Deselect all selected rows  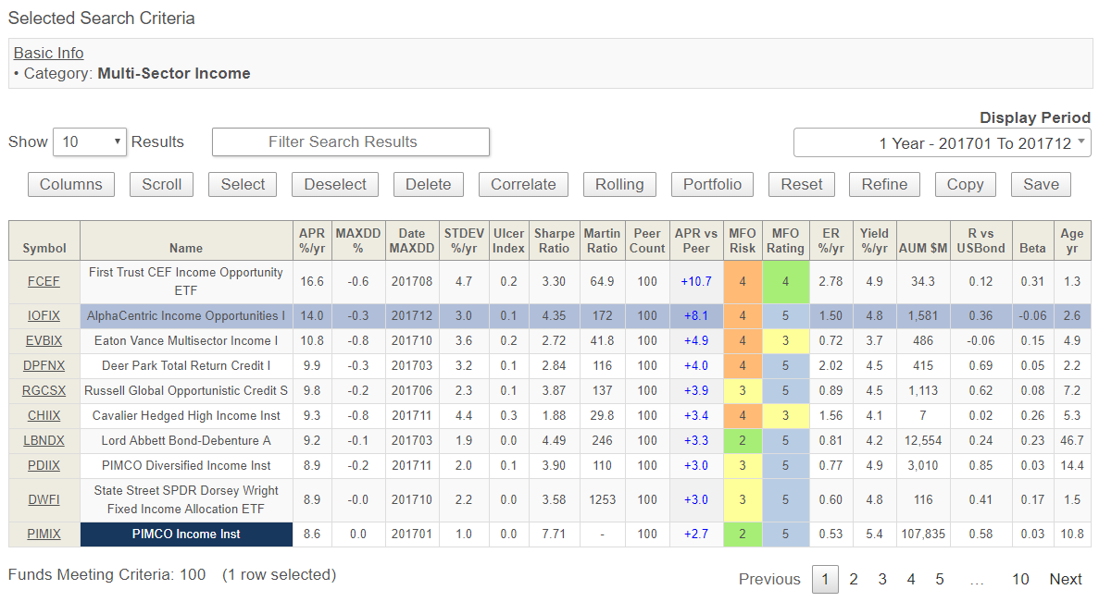pos(335,184)
